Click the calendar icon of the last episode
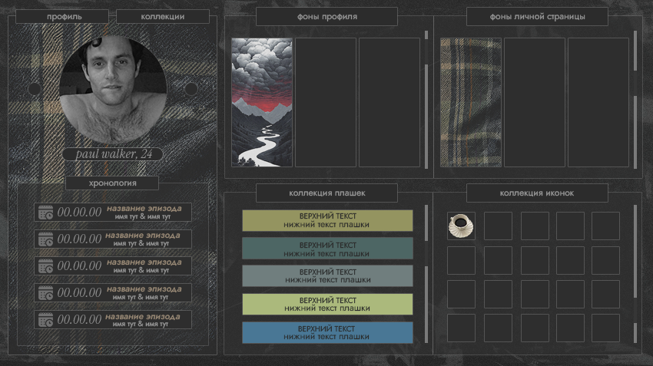This screenshot has height=366, width=653. tap(46, 319)
